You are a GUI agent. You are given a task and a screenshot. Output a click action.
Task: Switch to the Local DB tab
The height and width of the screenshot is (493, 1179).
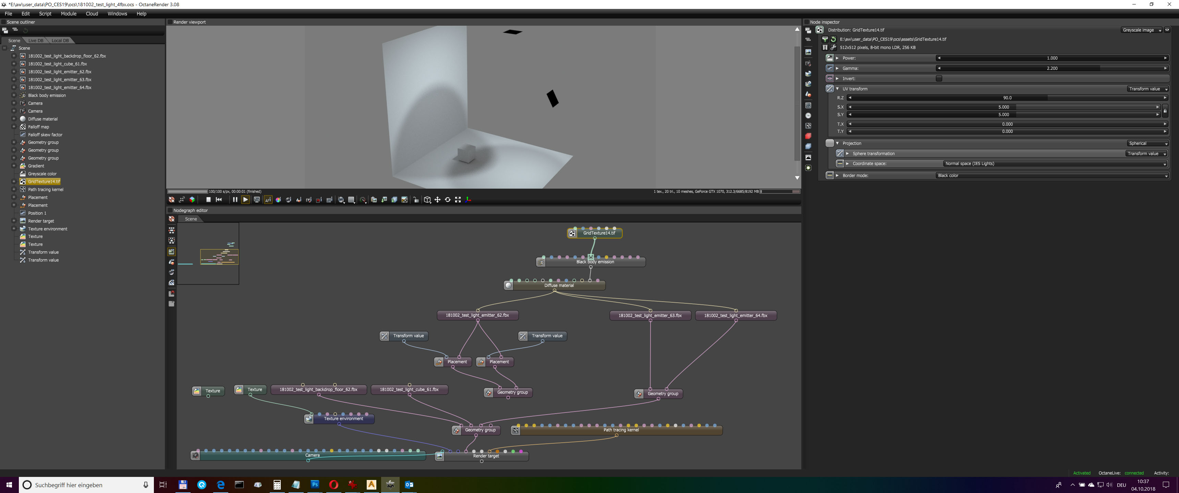[x=60, y=41]
